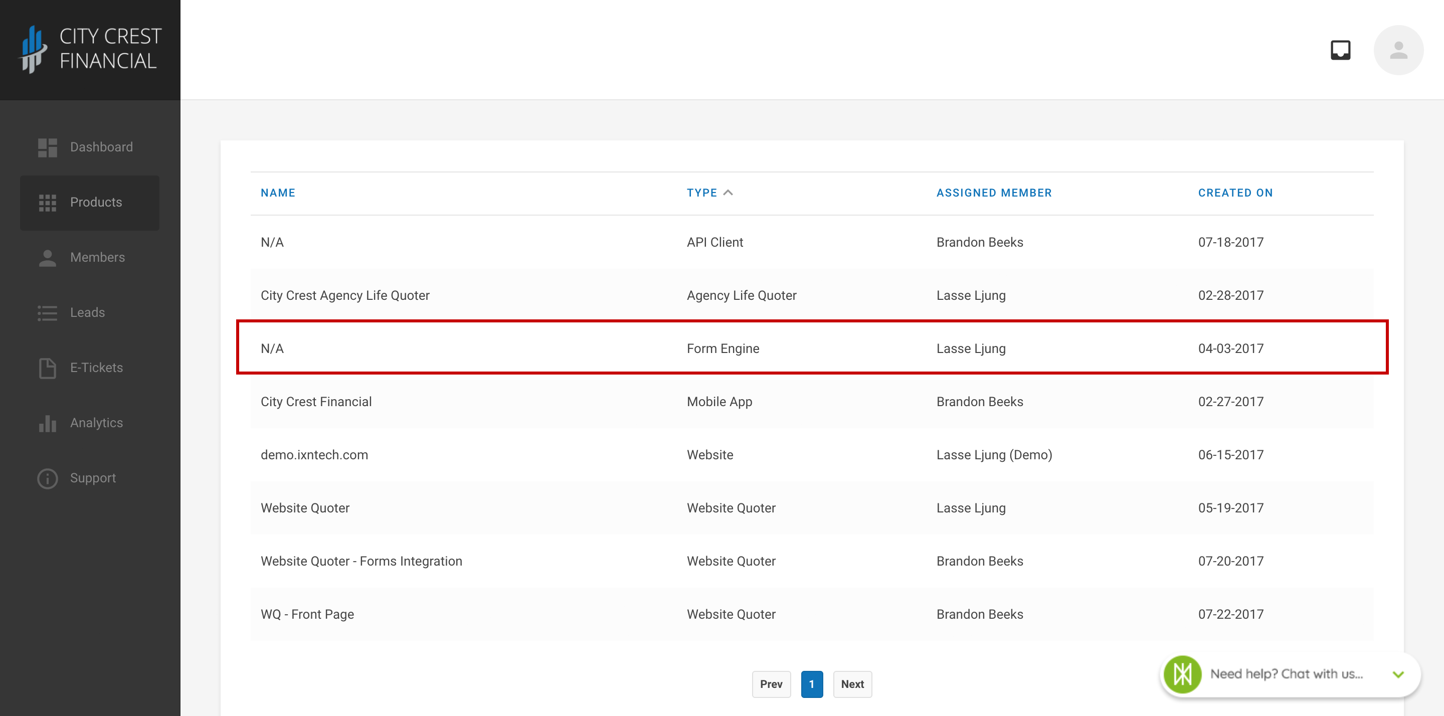Click Lasse Ljung in the Form Engine row

(x=970, y=349)
